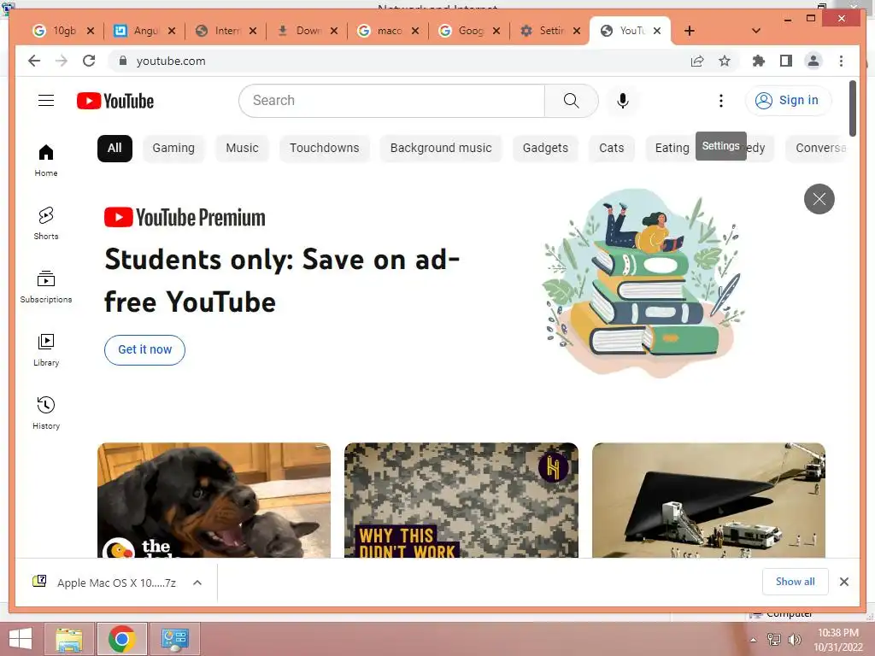Click Chrome icon on taskbar
The image size is (875, 656).
122,639
